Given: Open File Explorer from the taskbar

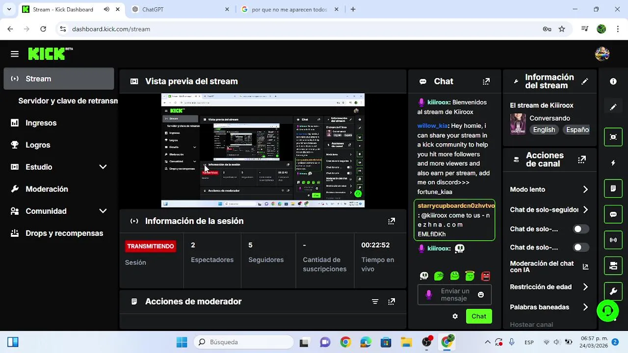Looking at the screenshot, I should click(406, 342).
